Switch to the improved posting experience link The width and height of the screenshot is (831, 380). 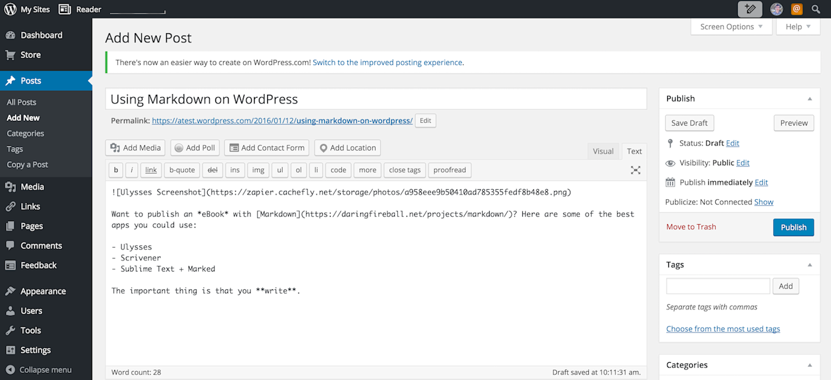388,62
